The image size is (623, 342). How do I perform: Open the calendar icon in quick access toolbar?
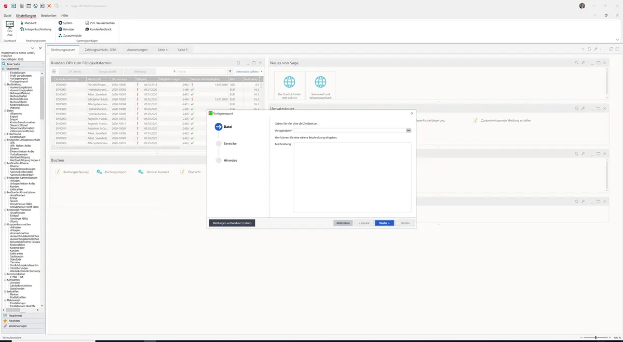(29, 6)
